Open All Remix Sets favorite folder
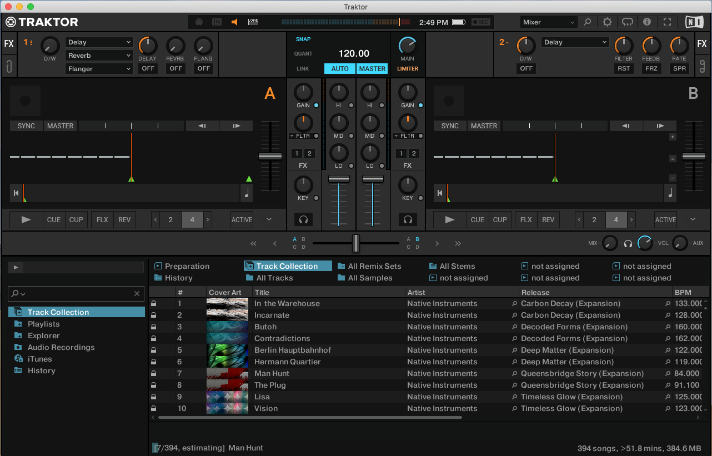This screenshot has height=456, width=712. (x=374, y=266)
